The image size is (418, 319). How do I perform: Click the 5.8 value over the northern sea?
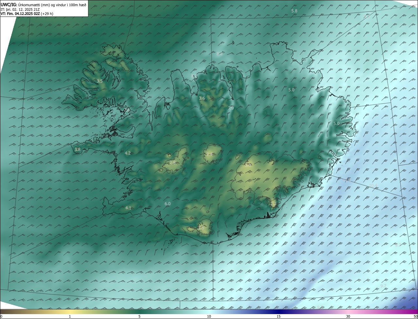click(294, 11)
